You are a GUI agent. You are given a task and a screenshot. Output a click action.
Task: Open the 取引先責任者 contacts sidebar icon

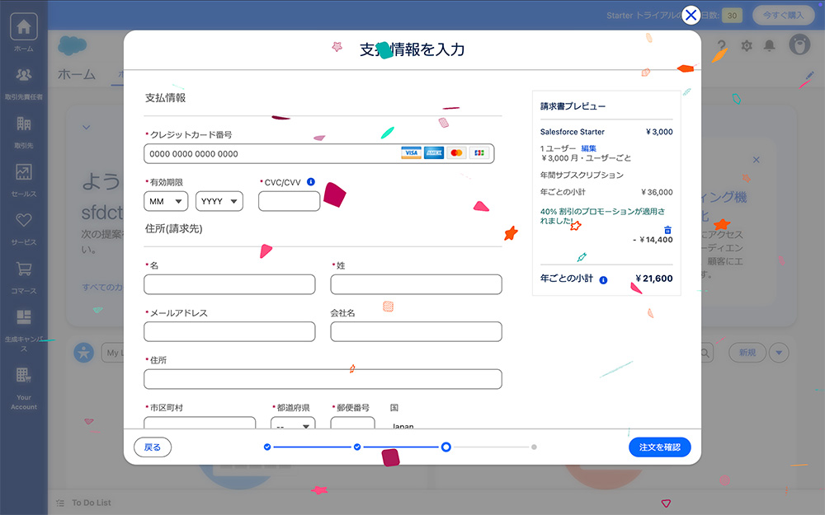24,75
